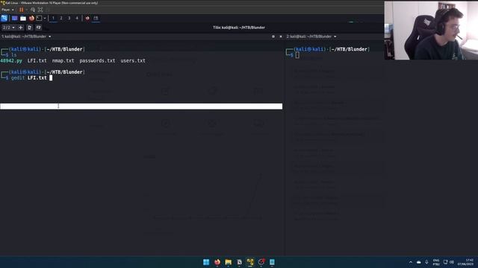This screenshot has height=268, width=478.
Task: Click 48942.py in the ls output
Action: pos(11,61)
